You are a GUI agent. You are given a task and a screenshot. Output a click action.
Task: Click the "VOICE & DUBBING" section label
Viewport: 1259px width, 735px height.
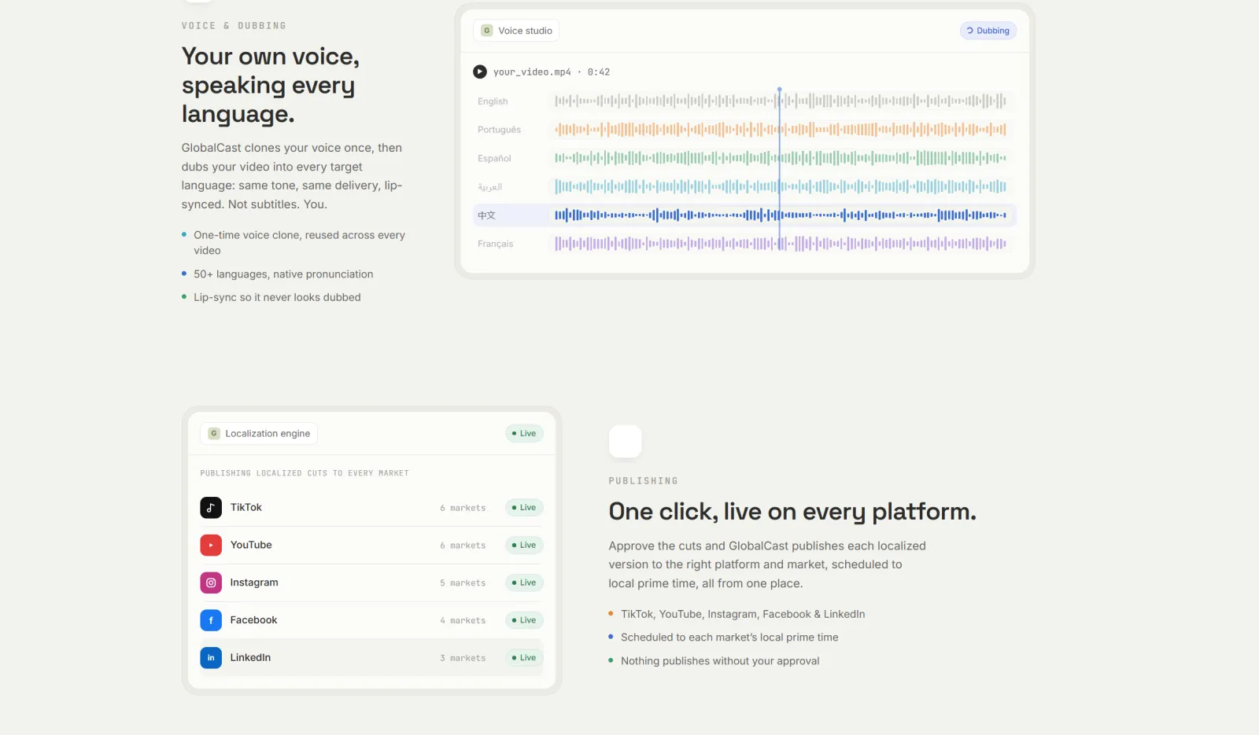coord(234,26)
